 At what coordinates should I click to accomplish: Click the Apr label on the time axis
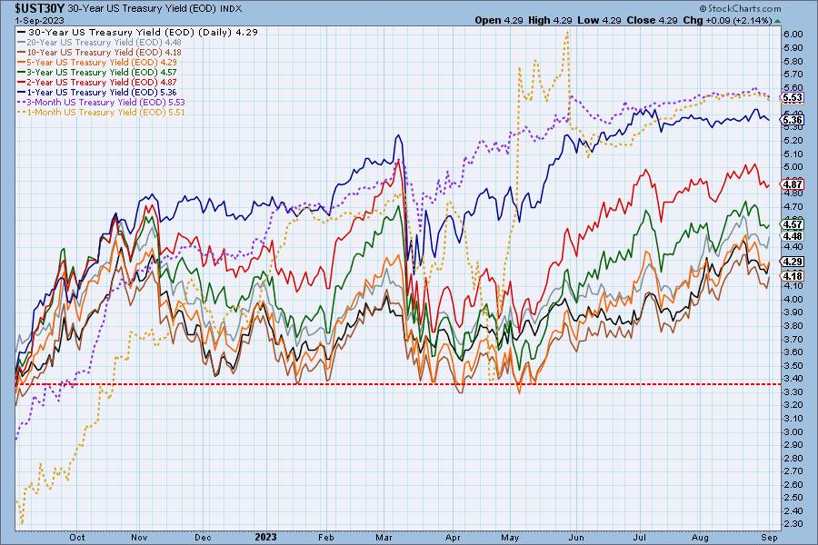pyautogui.click(x=453, y=538)
